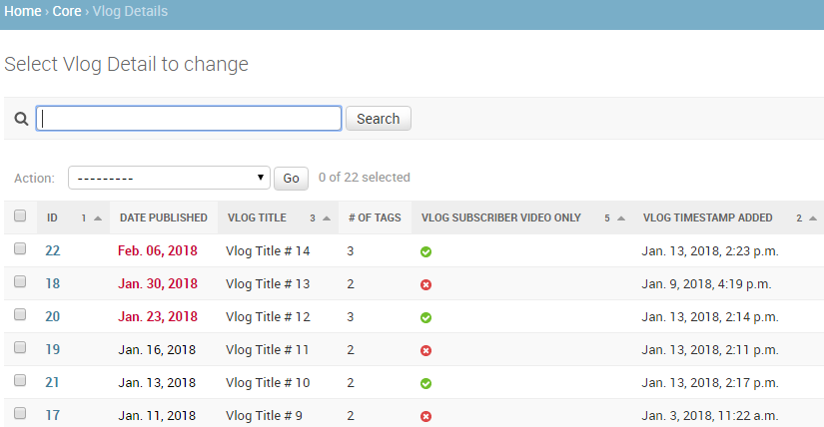This screenshot has height=427, width=824.
Task: Open Core in the breadcrumb navigation
Action: click(67, 12)
